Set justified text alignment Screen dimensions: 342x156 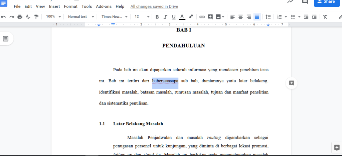(x=257, y=17)
